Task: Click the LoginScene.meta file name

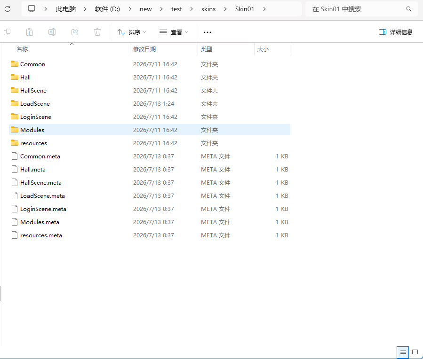Action: coord(43,209)
